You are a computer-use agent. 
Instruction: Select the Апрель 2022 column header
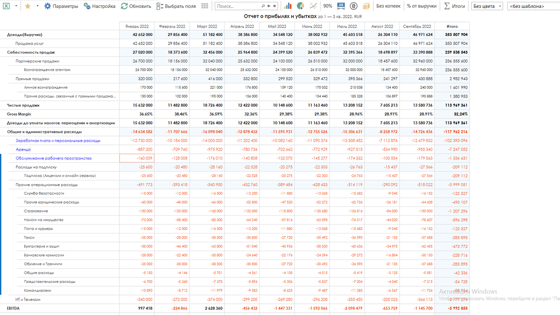pos(242,27)
